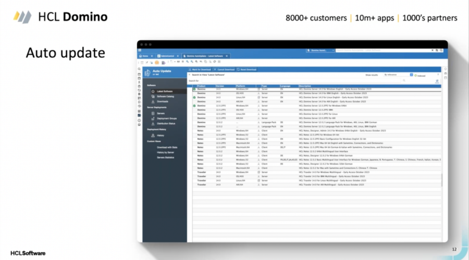Click the person icon in left icon strip
Image resolution: width=469 pixels, height=260 pixels.
coord(139,82)
